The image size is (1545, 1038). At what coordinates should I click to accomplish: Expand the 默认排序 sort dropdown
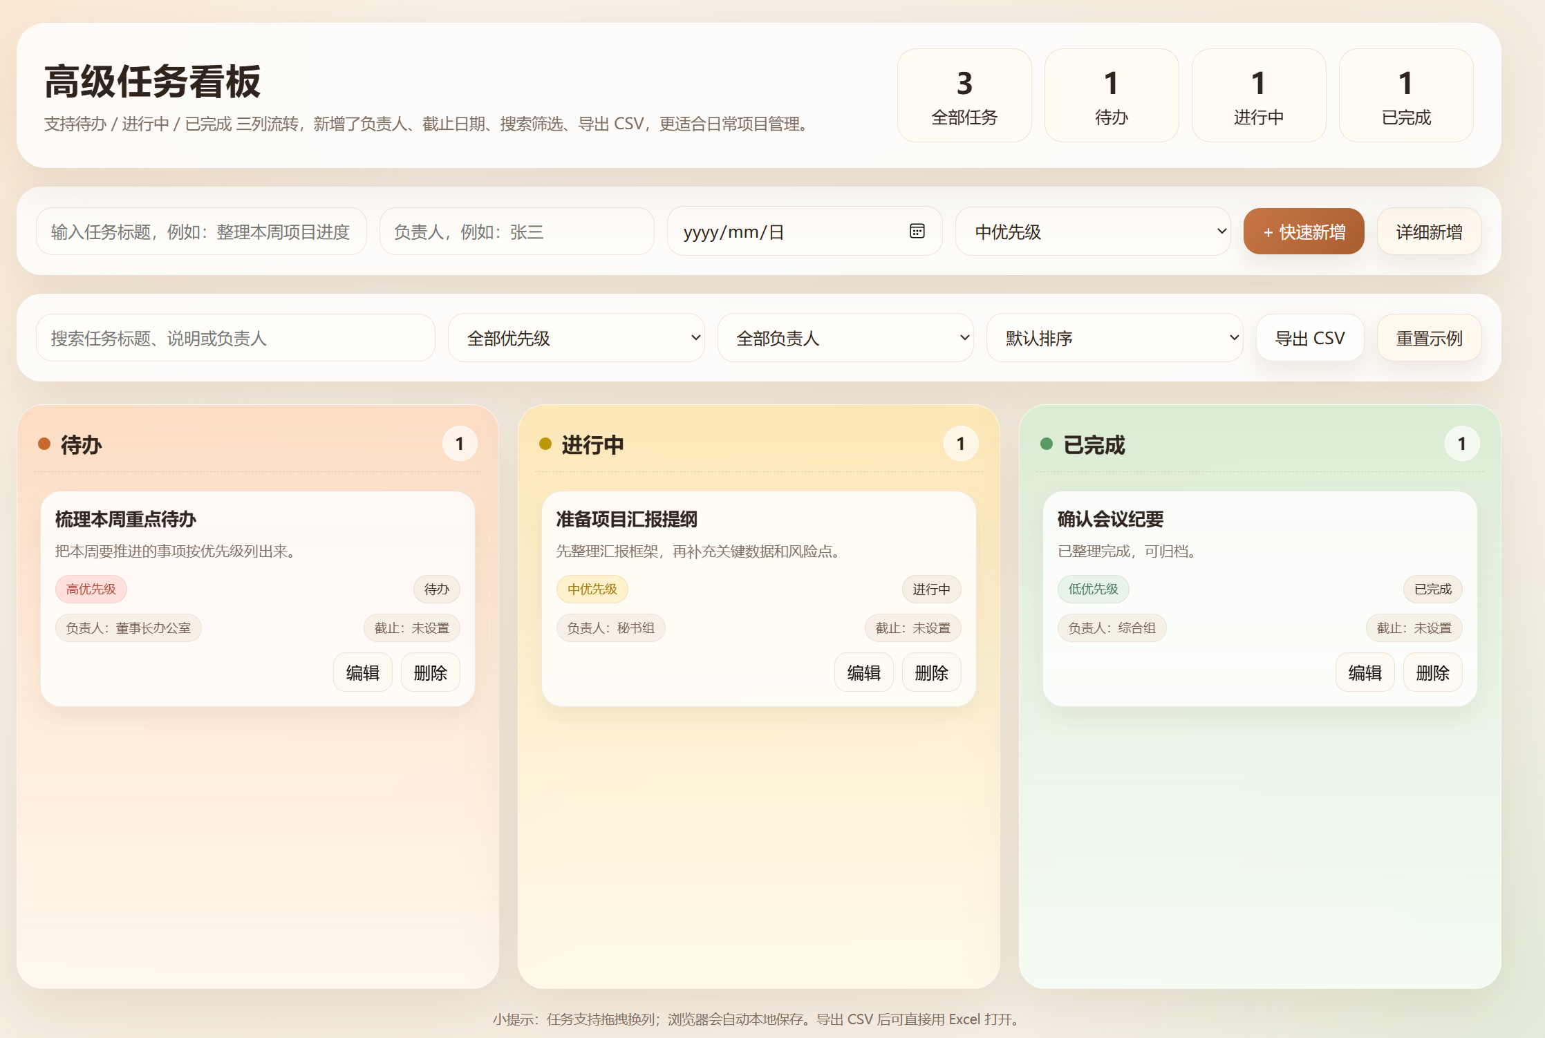click(x=1114, y=338)
